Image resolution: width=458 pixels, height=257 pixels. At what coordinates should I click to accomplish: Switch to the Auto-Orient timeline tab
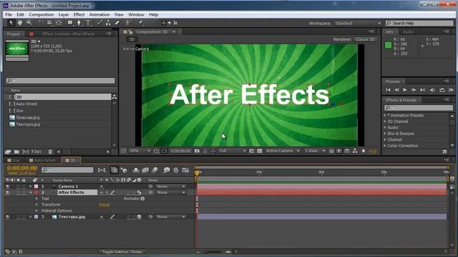[x=43, y=160]
